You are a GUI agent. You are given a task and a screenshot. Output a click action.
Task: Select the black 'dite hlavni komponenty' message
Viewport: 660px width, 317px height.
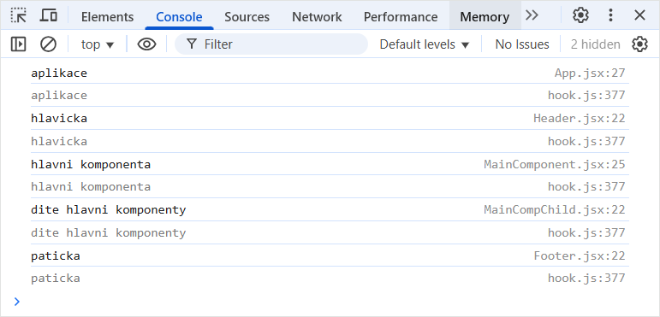108,209
